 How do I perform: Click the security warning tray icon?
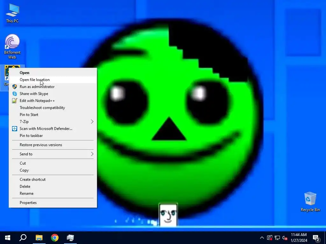point(270,238)
